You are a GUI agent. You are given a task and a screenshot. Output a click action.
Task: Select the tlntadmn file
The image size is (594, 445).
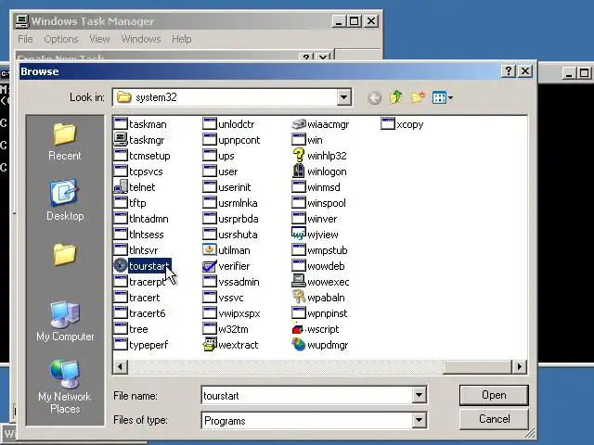(141, 219)
